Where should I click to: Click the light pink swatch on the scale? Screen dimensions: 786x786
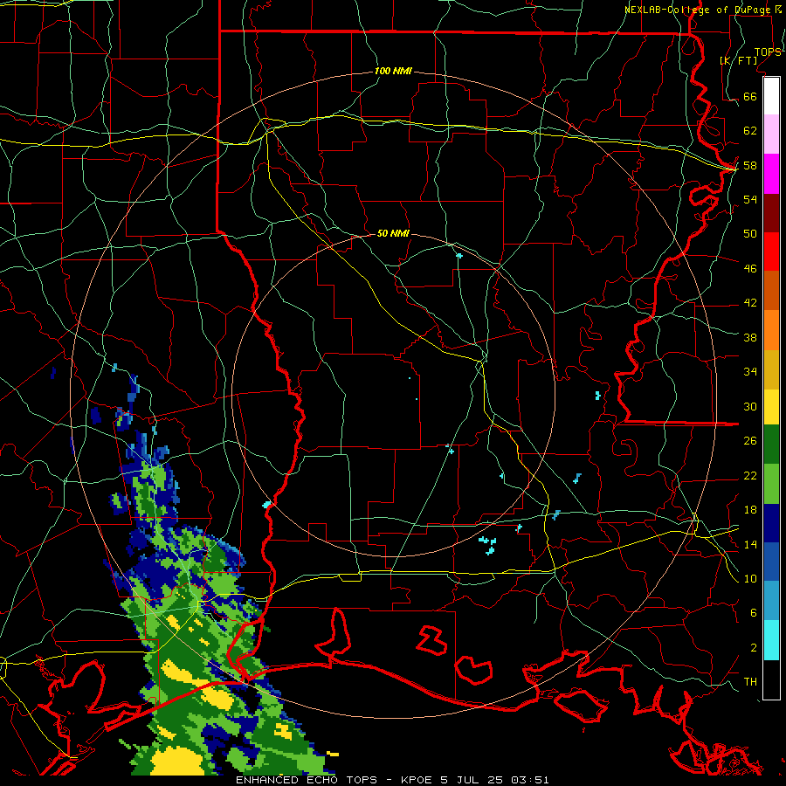click(771, 134)
